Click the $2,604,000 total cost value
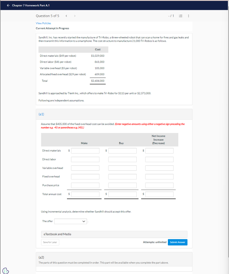Image resolution: width=229 pixels, height=274 pixels. click(98, 81)
